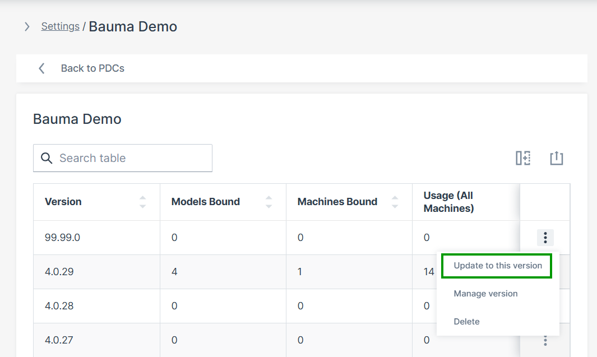Click version 99.99.0 cell

pyautogui.click(x=62, y=238)
